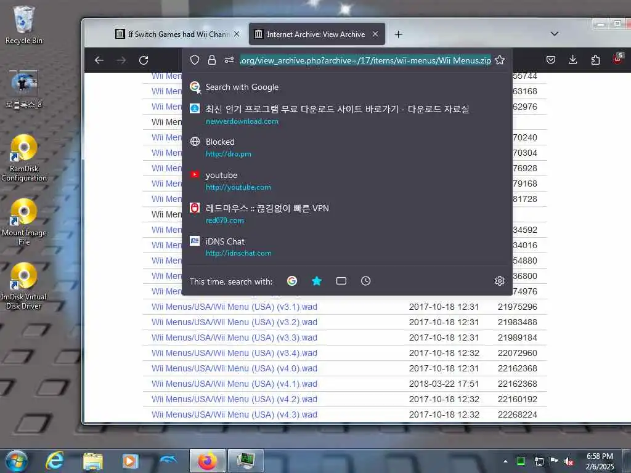Open Wii Menu (USA) (v3.4).wad link
Screen dimensions: 631x473
[234, 353]
